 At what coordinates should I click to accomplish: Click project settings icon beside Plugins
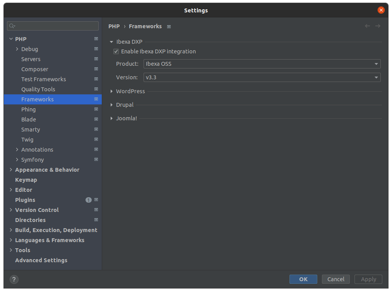coord(96,200)
